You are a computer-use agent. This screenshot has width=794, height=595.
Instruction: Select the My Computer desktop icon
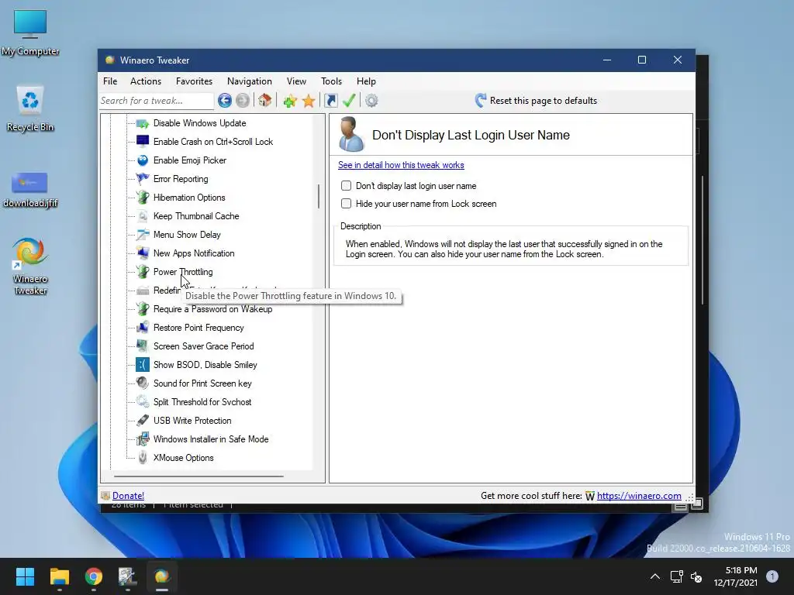pos(30,33)
